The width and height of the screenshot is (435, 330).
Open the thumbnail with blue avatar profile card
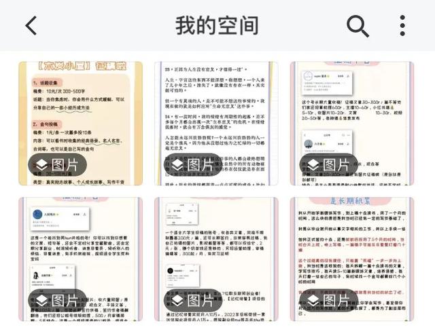click(x=80, y=259)
